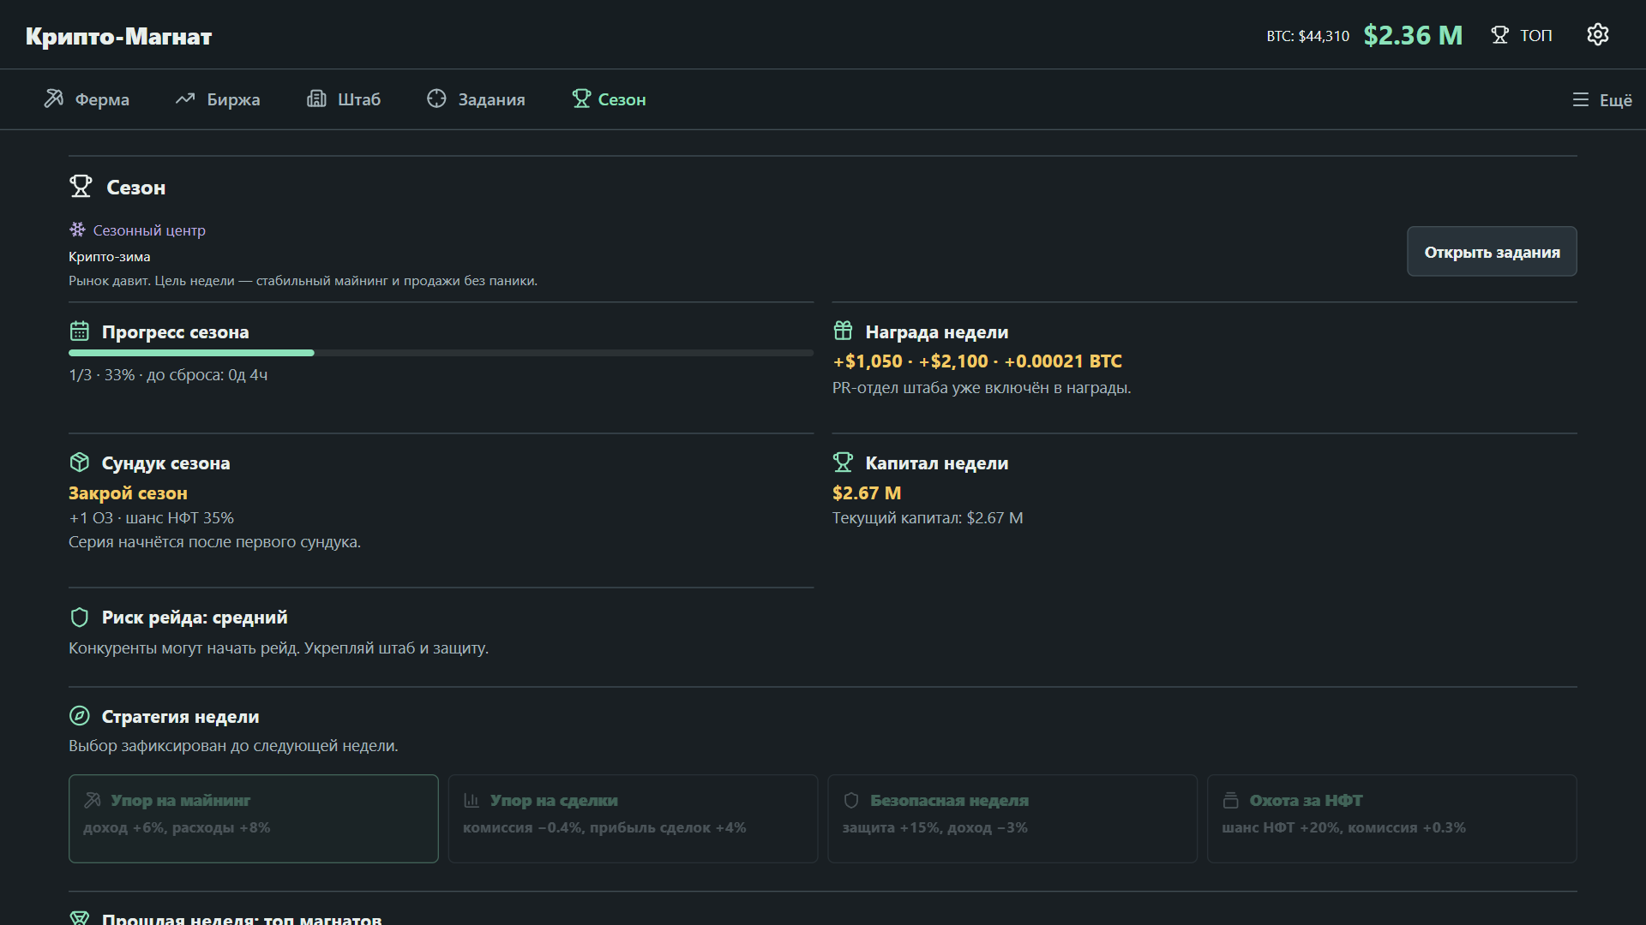
Task: Click the gift icon beside Награда недели
Action: tap(843, 331)
